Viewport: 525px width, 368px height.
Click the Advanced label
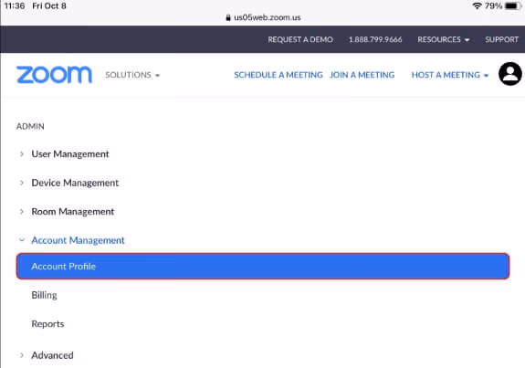point(52,355)
